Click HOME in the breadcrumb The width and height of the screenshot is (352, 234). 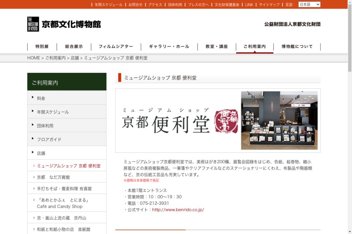(x=33, y=58)
